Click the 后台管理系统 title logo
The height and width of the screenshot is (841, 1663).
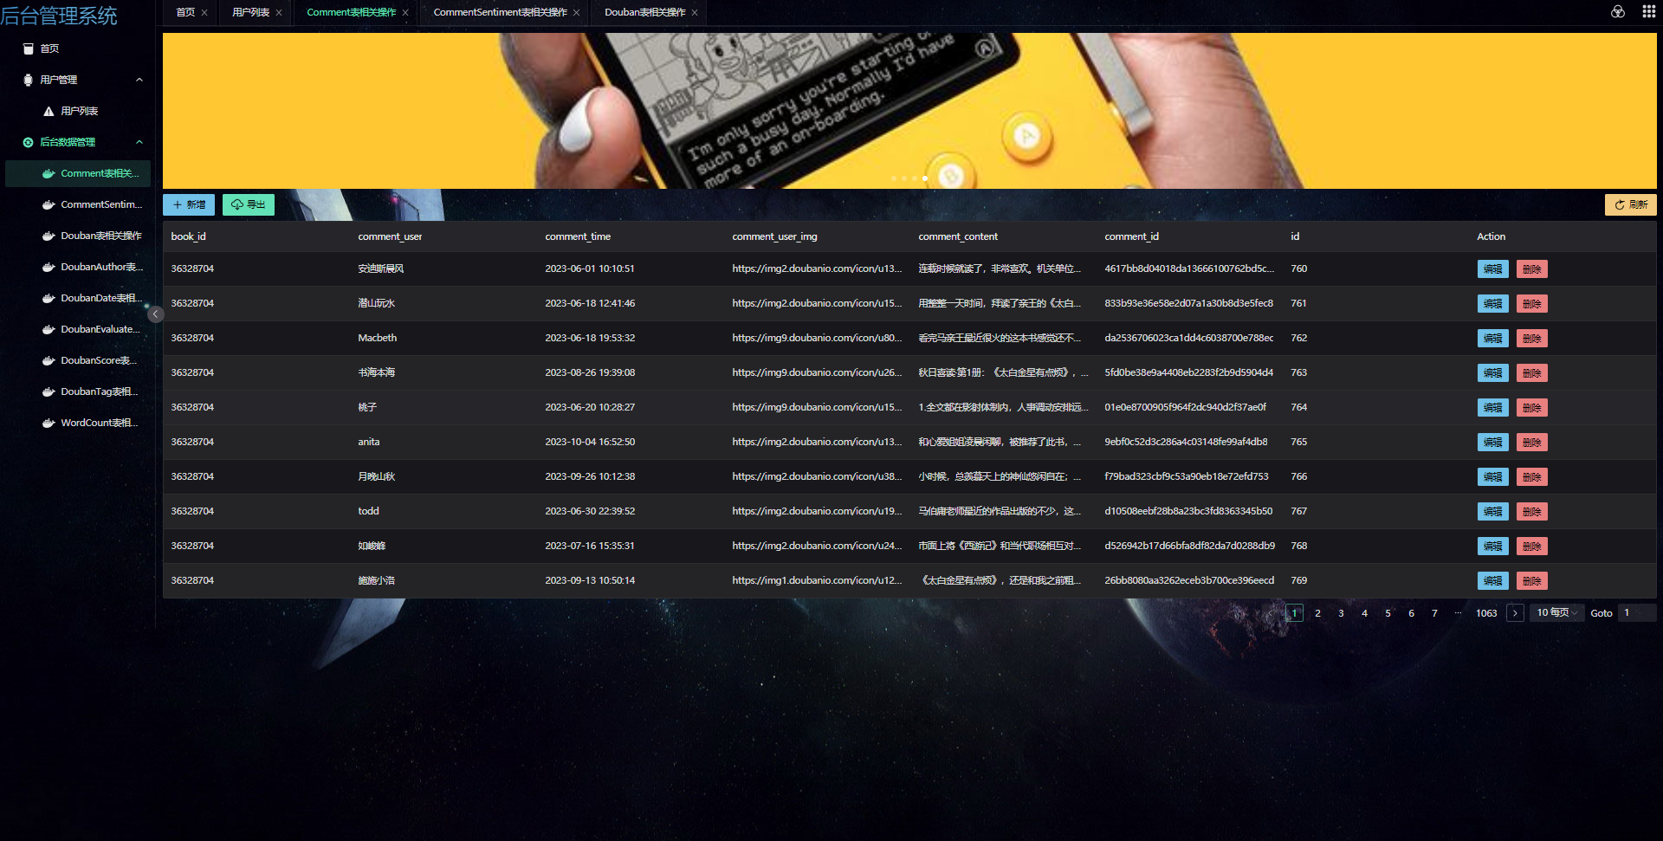(59, 16)
